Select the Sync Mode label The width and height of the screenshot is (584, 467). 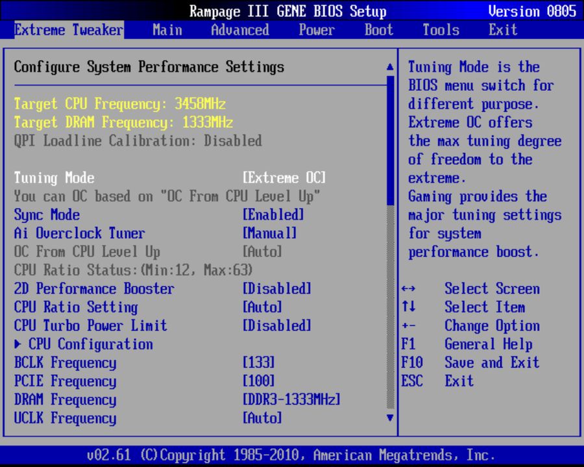[x=47, y=215]
